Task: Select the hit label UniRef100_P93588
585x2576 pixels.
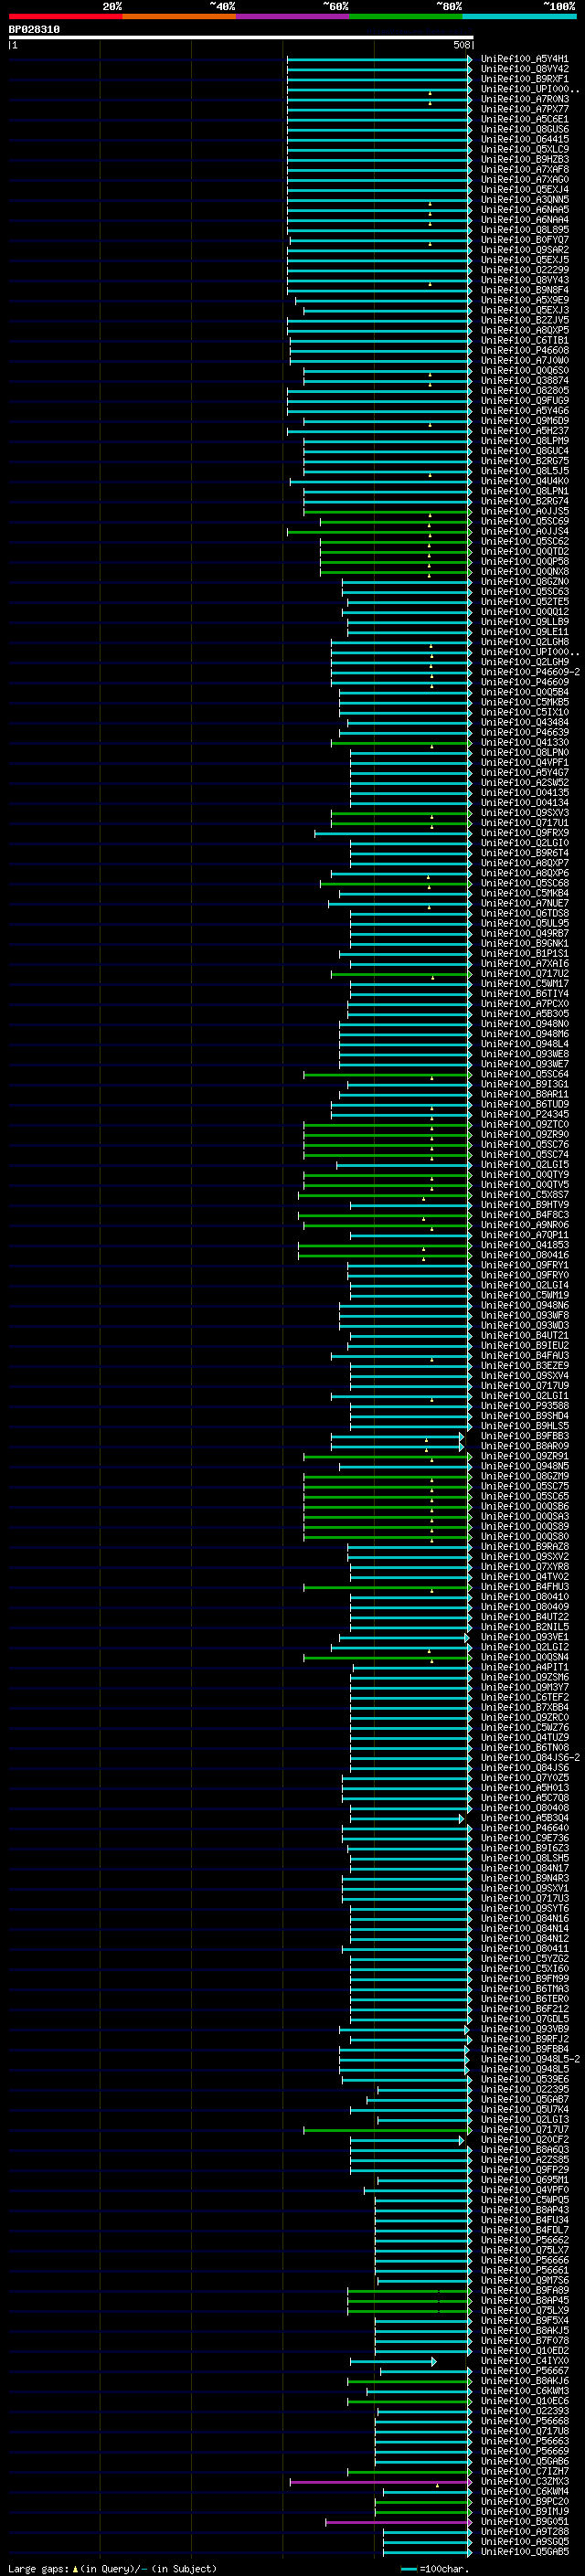Action: 524,1405
